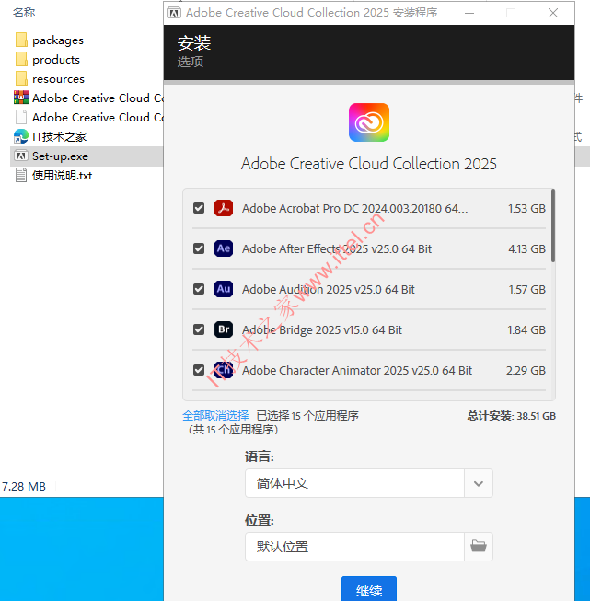Click the Audition Au icon

224,289
